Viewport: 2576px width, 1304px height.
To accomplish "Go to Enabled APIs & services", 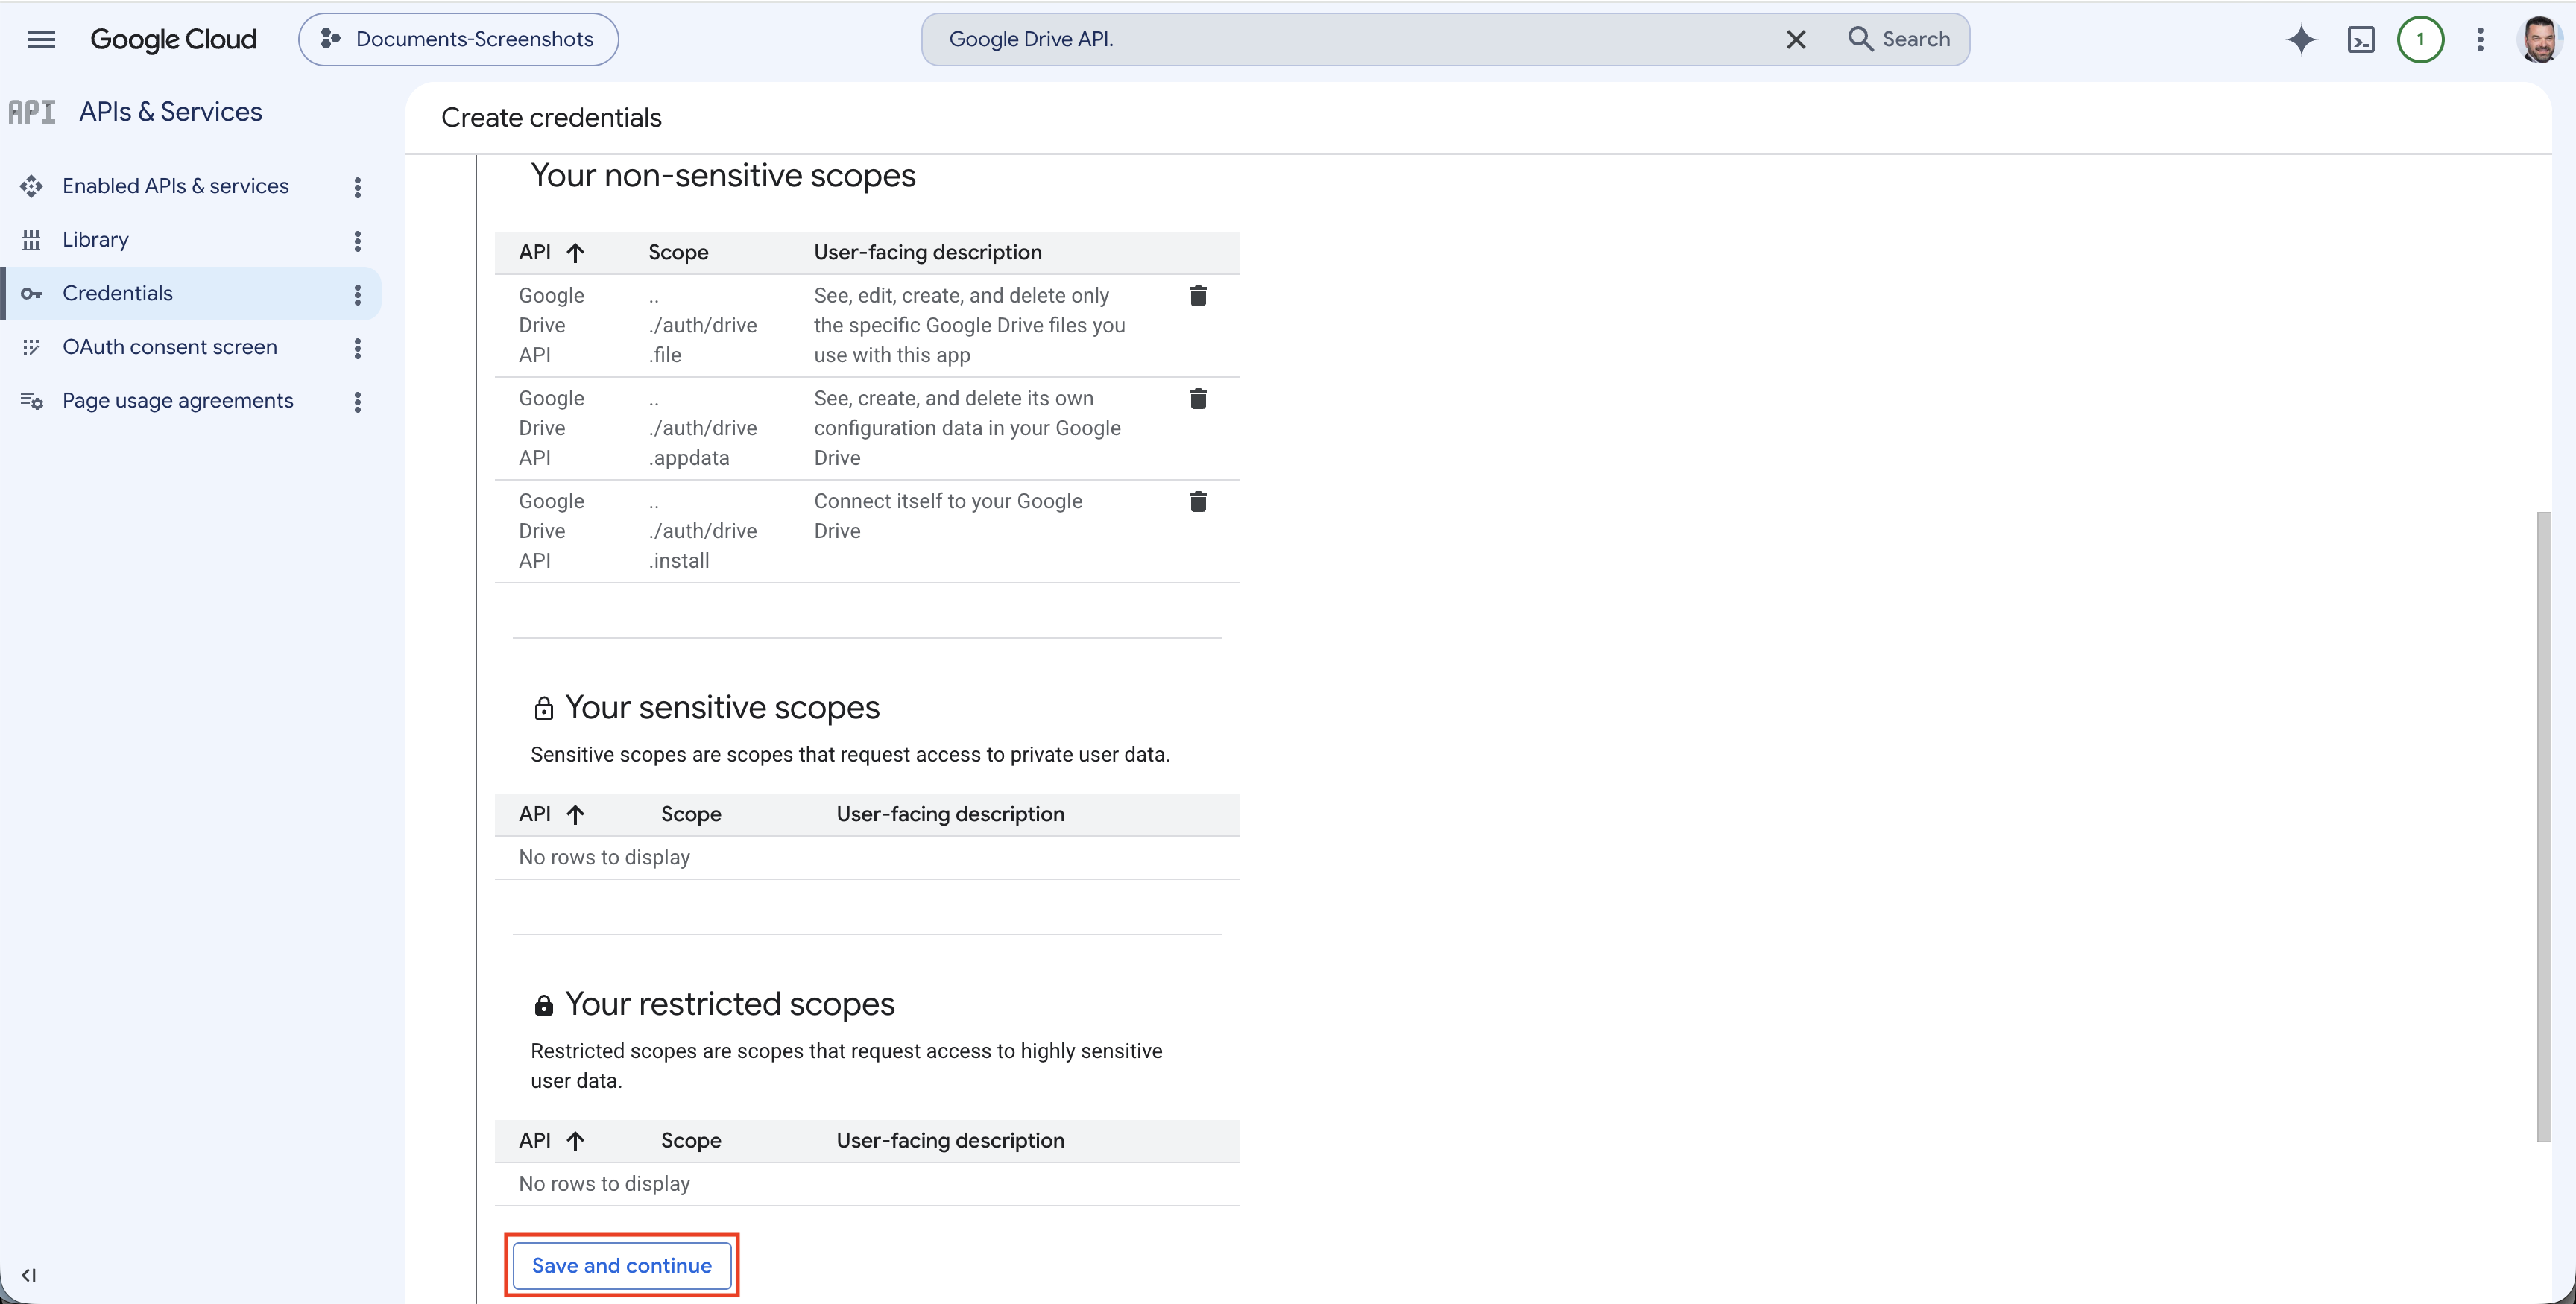I will pyautogui.click(x=175, y=186).
